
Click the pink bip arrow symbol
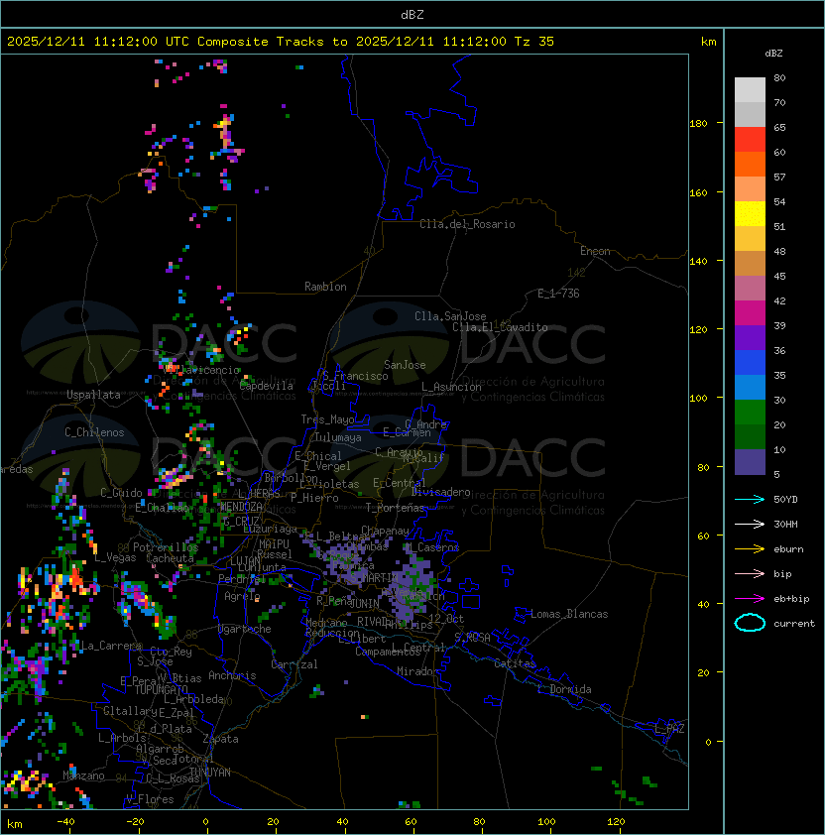point(750,573)
